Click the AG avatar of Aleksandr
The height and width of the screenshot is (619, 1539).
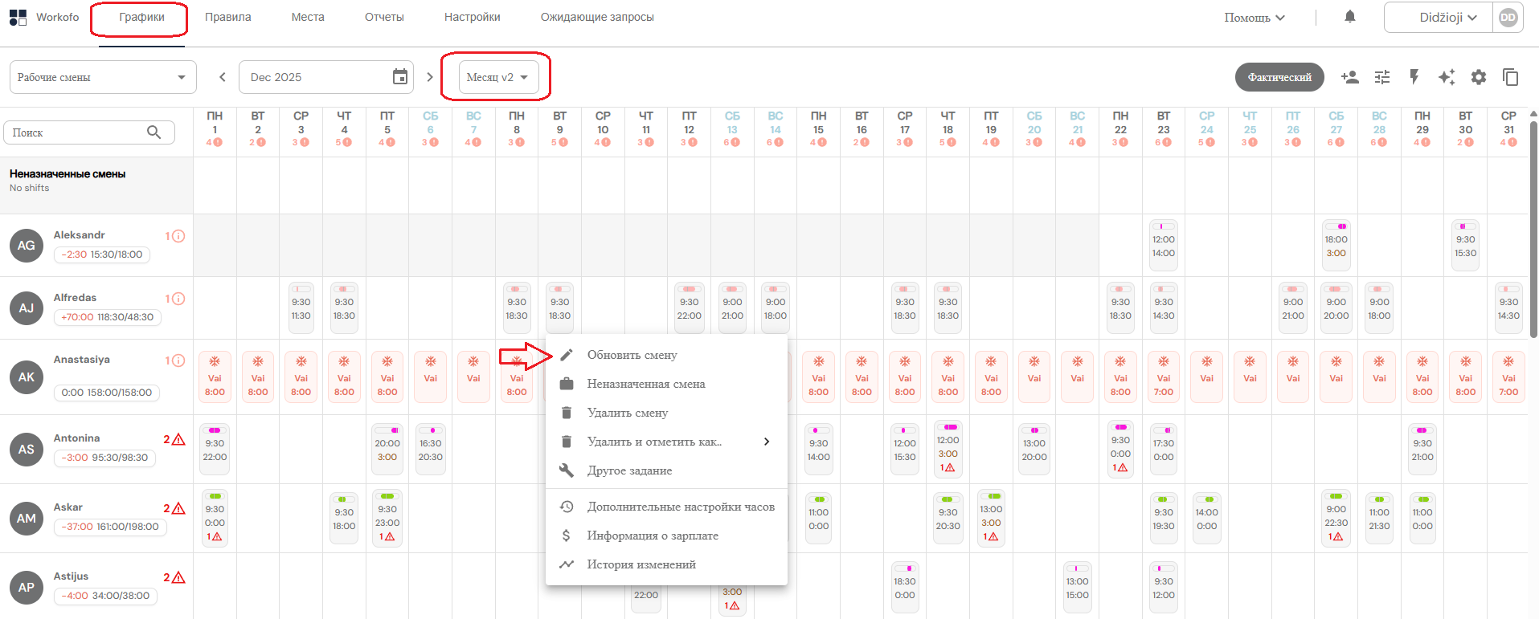coord(27,245)
